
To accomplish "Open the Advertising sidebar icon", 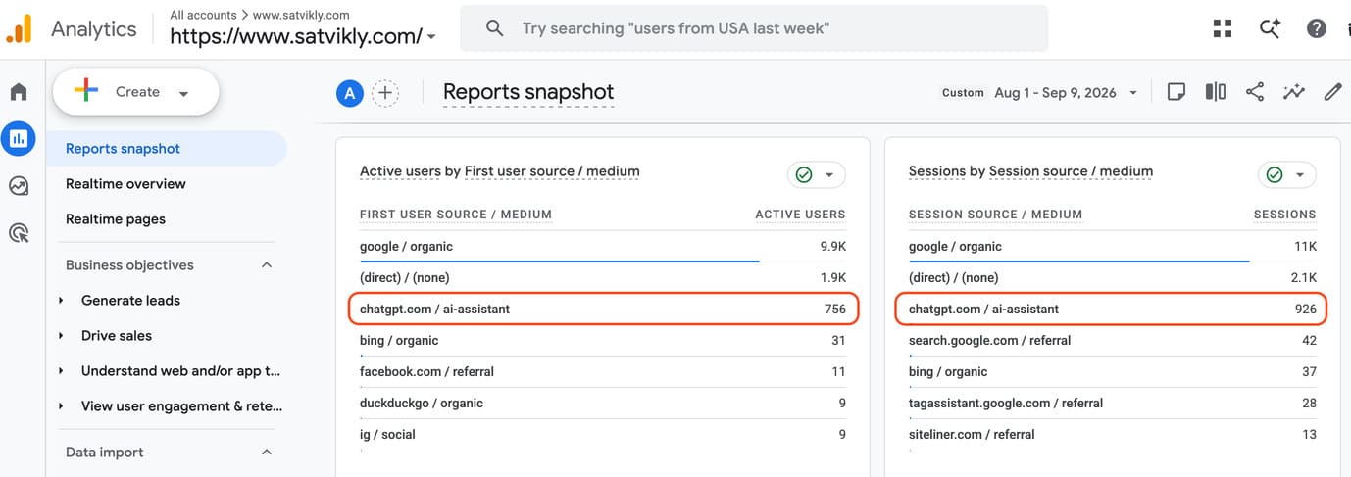I will pos(19,232).
